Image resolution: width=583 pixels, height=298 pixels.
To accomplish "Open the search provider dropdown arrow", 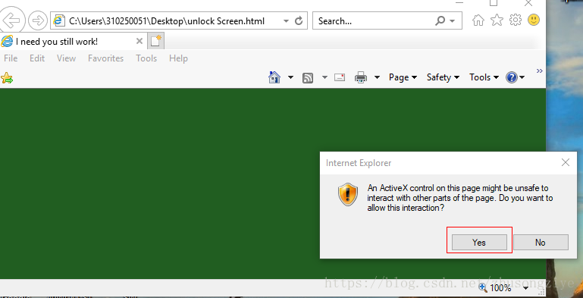I will 452,21.
